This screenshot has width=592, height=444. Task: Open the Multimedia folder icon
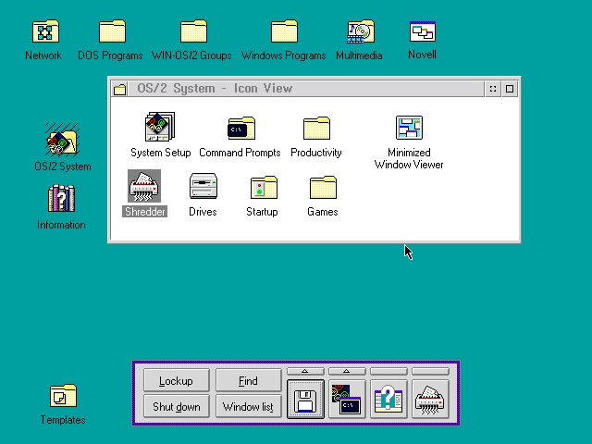[361, 31]
